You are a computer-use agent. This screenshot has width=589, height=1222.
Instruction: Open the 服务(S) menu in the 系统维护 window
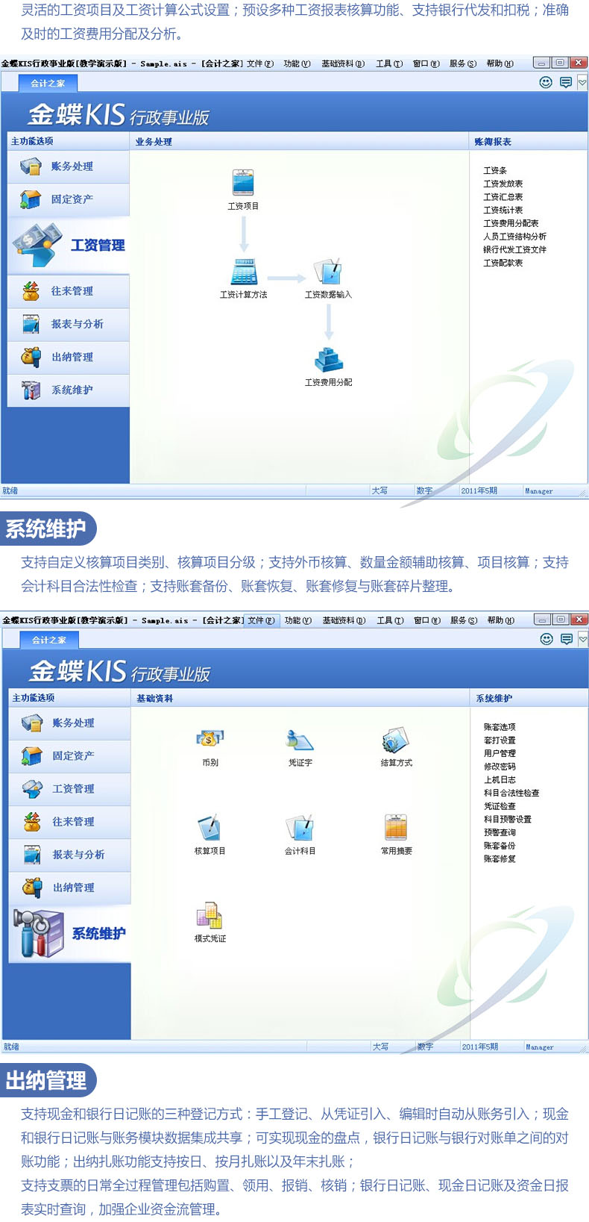[464, 620]
